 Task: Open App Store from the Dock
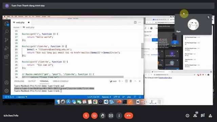pyautogui.click(x=68, y=102)
